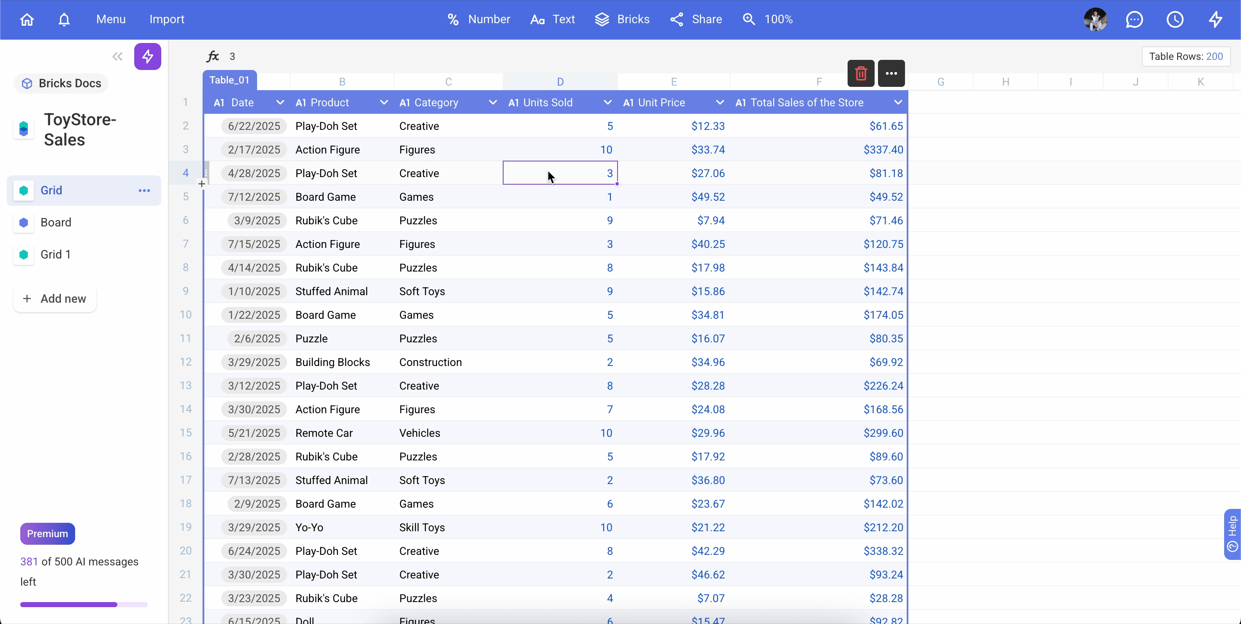The width and height of the screenshot is (1241, 624).
Task: Open the three-dots table options button
Action: point(891,73)
